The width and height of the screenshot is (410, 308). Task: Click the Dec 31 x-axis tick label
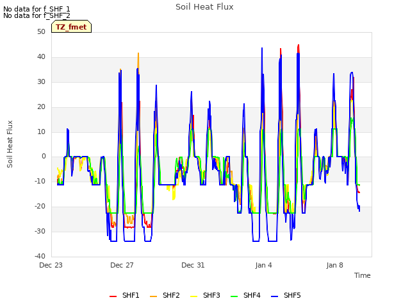point(193,265)
